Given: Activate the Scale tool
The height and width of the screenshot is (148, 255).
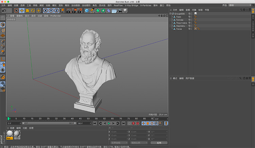Looking at the screenshot, I should 27,11.
